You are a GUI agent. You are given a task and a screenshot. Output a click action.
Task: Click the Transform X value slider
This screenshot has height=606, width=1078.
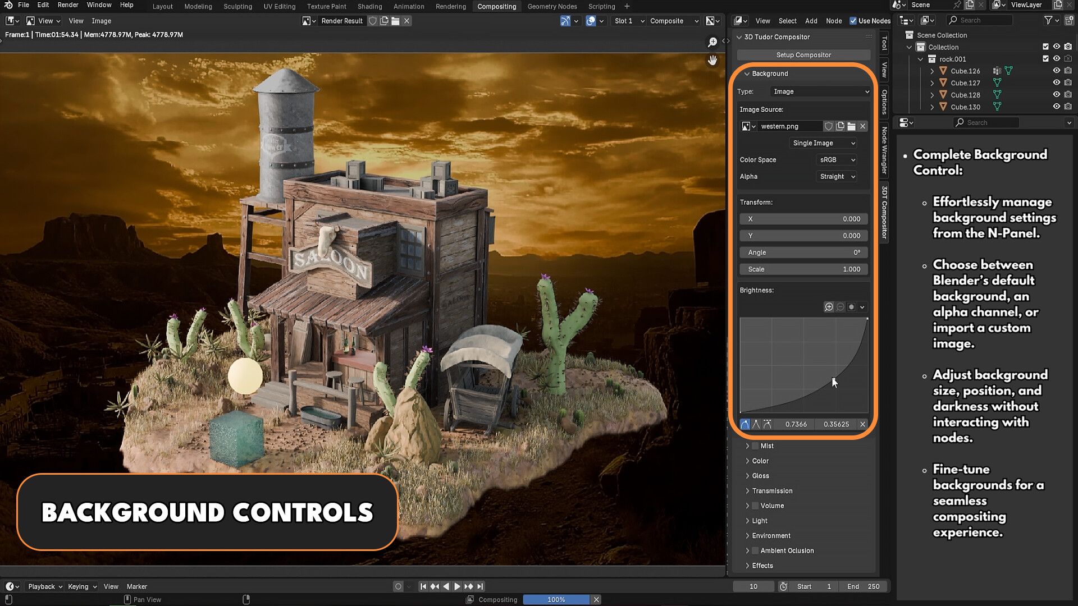[x=803, y=219]
